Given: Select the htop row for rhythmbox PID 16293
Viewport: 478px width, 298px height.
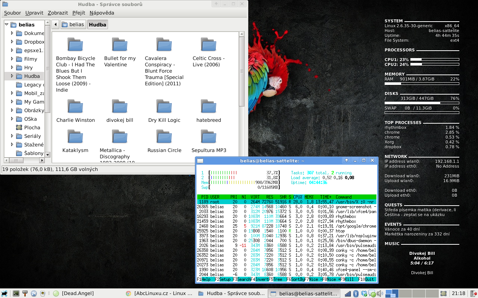Looking at the screenshot, I should click(287, 216).
